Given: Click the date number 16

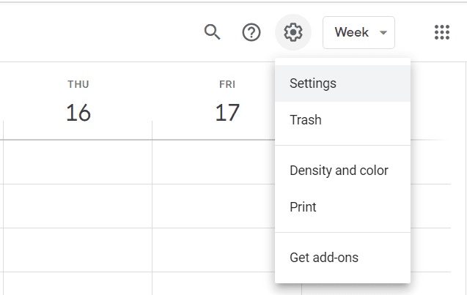Looking at the screenshot, I should tap(78, 113).
